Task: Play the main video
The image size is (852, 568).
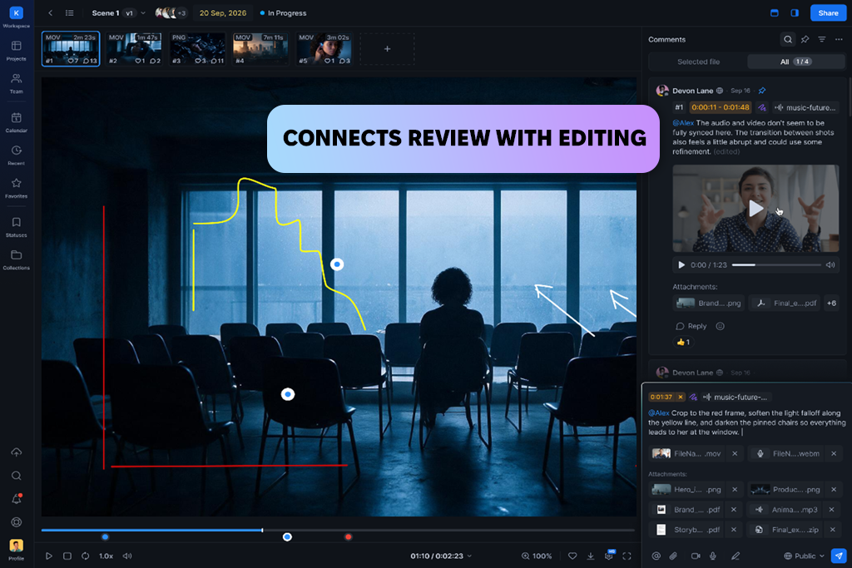Action: tap(49, 556)
